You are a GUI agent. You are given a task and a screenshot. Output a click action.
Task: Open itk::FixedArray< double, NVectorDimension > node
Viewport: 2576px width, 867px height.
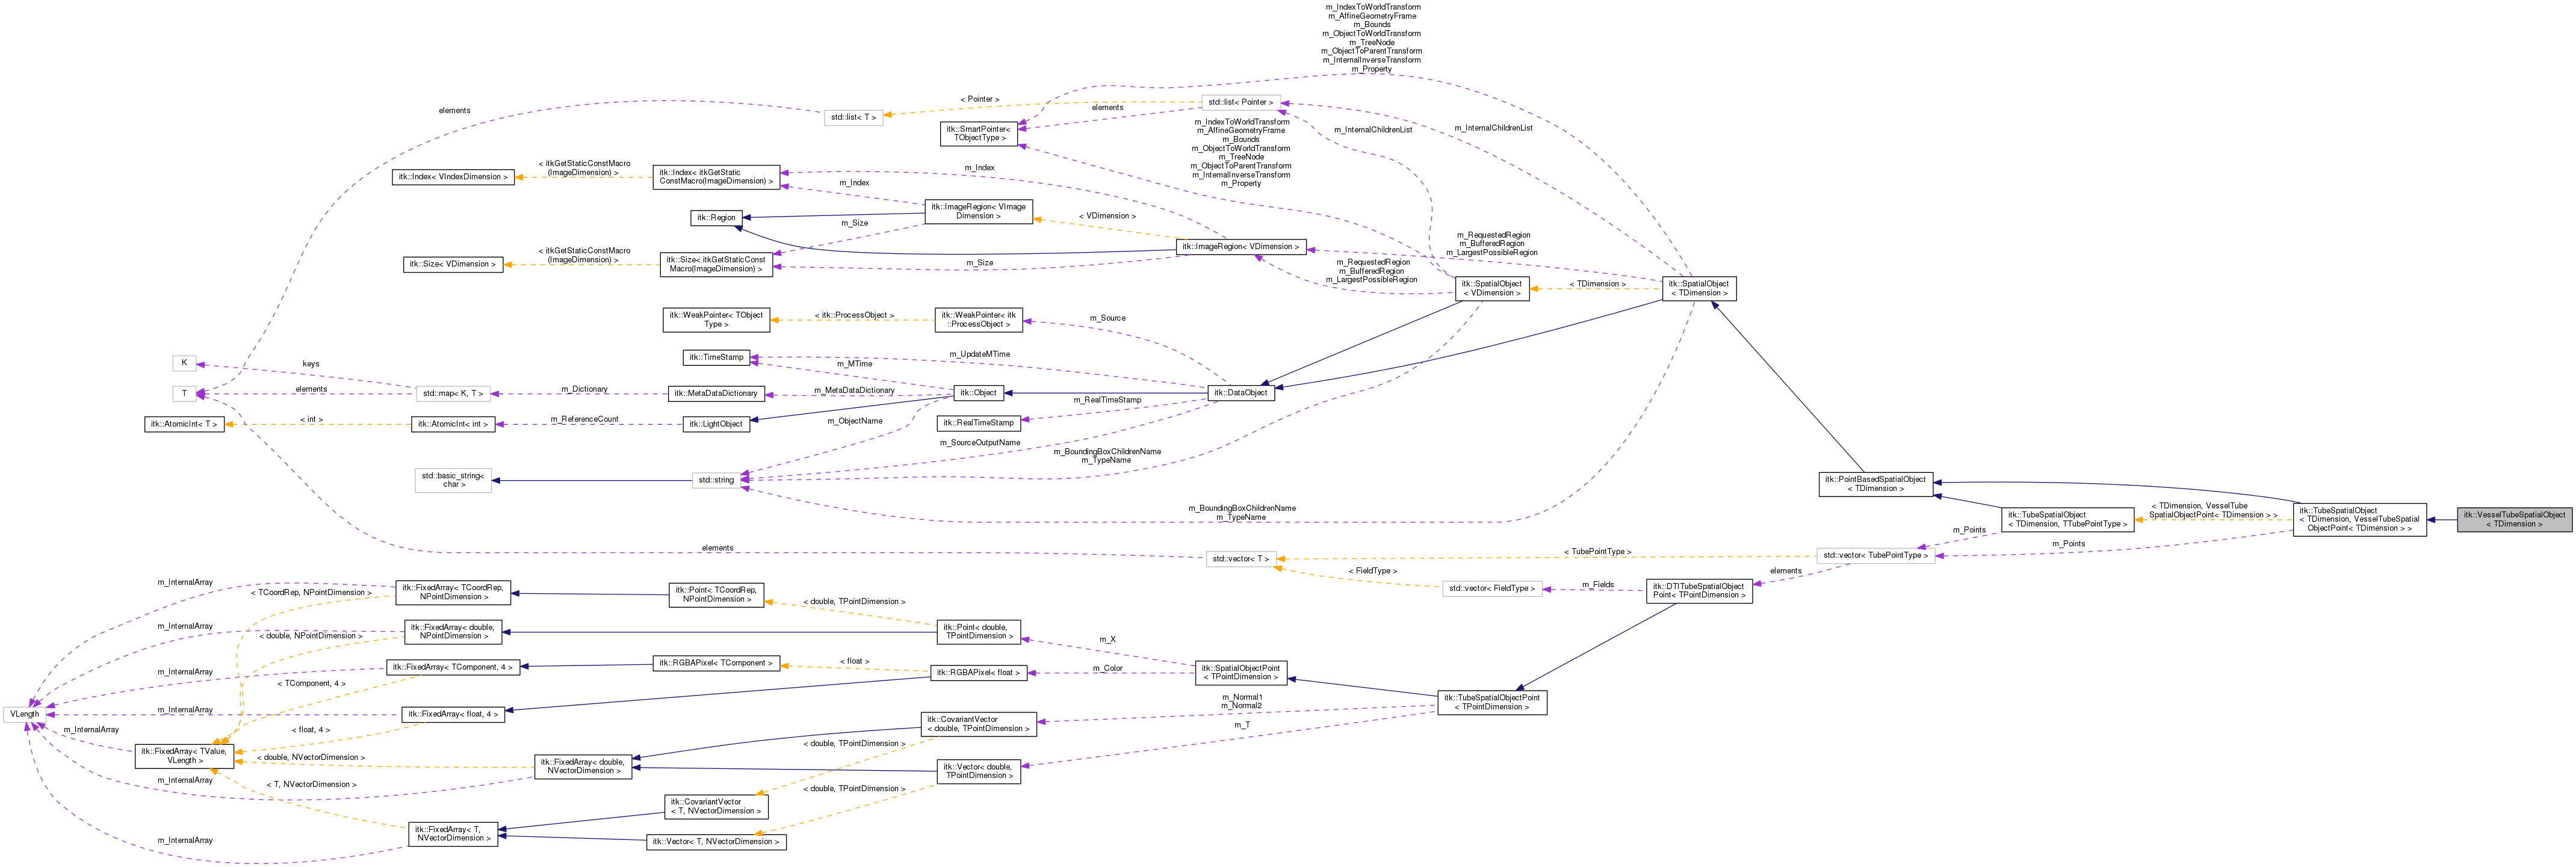[583, 766]
